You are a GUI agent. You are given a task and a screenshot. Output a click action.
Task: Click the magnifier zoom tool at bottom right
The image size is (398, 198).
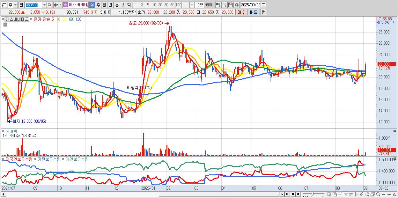378,194
